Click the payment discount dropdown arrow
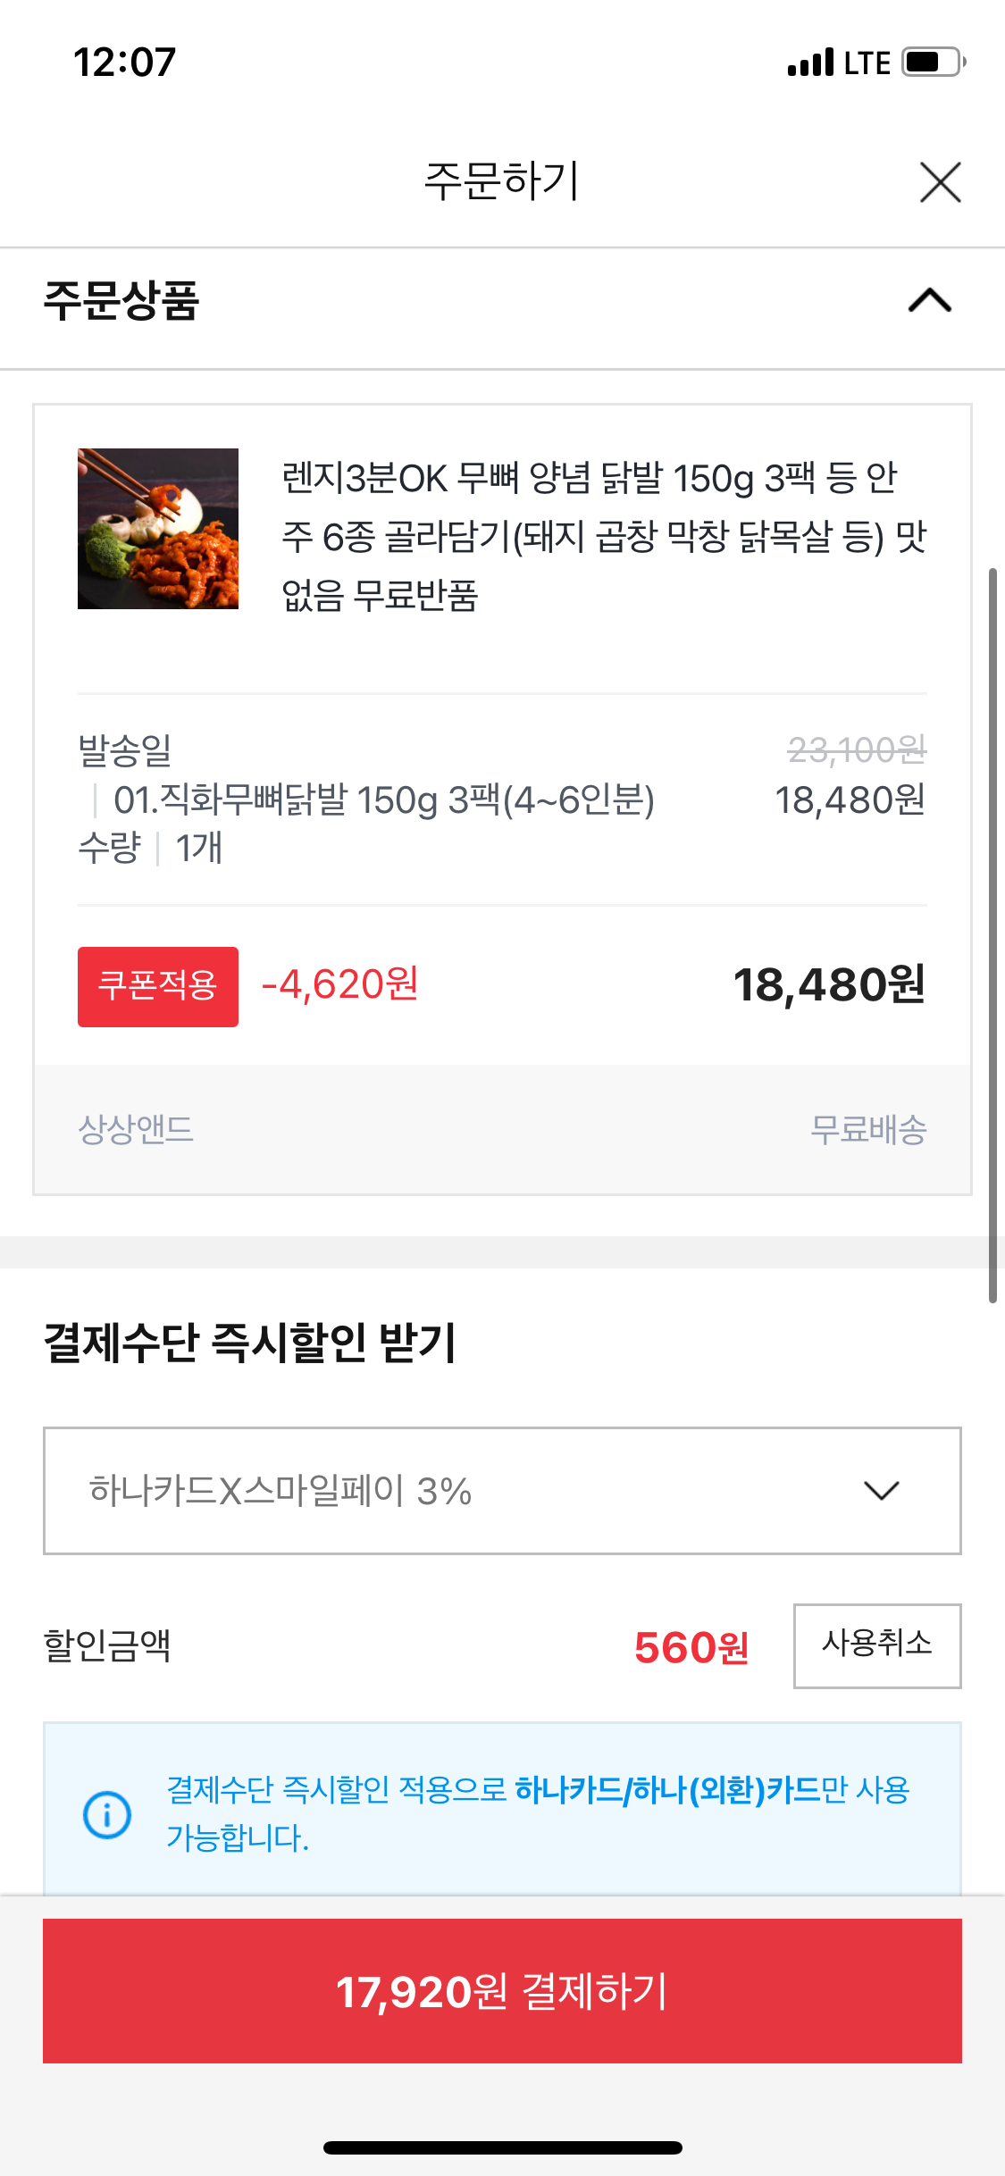1005x2176 pixels. (881, 1490)
